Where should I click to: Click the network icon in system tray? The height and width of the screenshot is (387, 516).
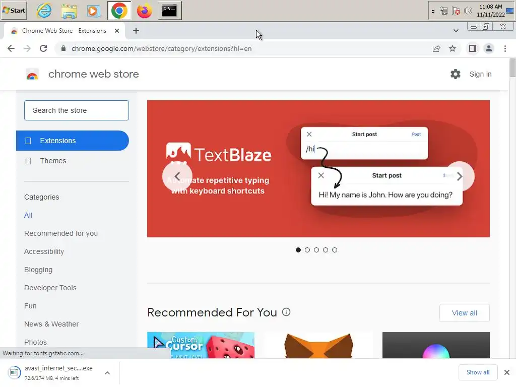pyautogui.click(x=443, y=11)
